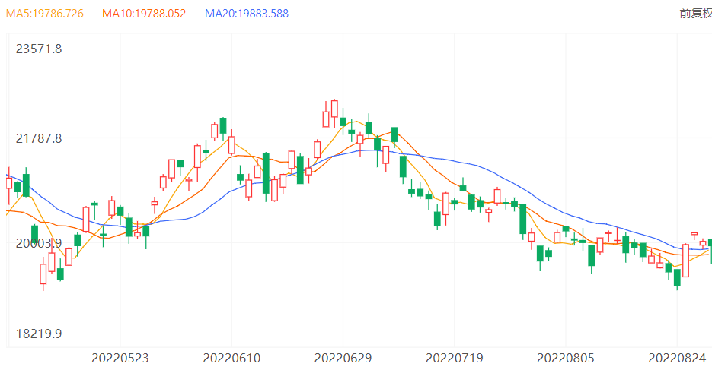This screenshot has width=712, height=370.
Task: Click the highest red candlestick at the chart peak
Action: click(x=334, y=108)
